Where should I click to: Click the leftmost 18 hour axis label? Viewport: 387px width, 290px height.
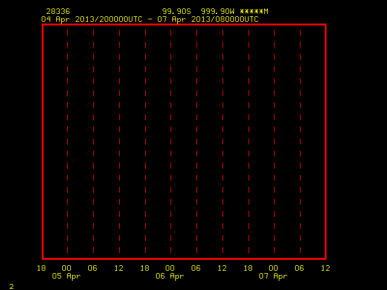(41, 268)
